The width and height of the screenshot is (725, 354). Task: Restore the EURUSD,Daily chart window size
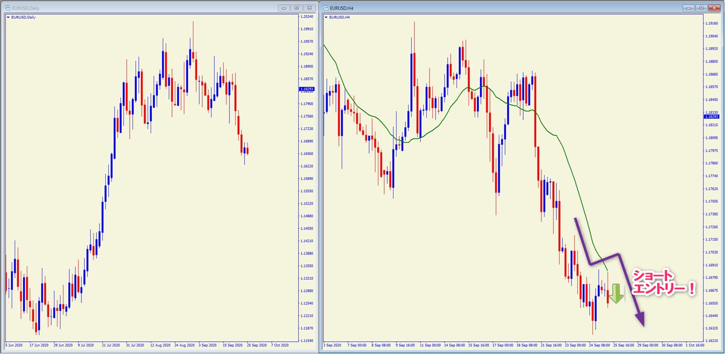(x=297, y=8)
